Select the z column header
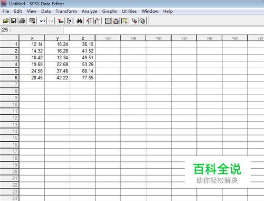This screenshot has height=201, width=264. pos(83,38)
